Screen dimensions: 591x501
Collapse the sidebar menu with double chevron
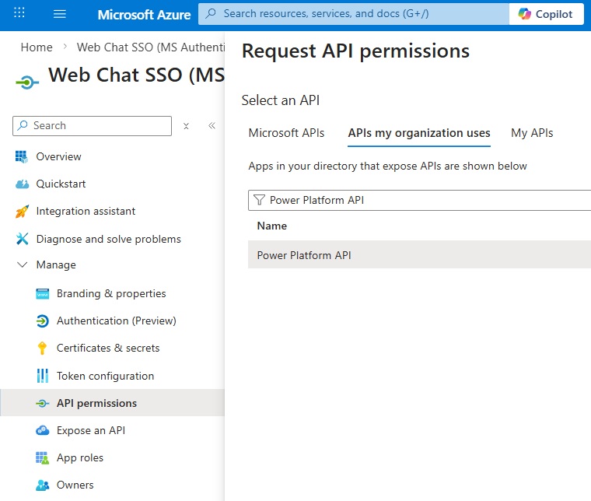pos(212,126)
